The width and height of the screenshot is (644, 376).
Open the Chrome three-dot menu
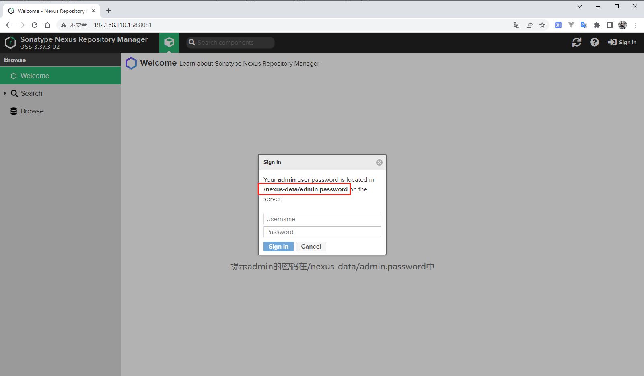tap(636, 25)
